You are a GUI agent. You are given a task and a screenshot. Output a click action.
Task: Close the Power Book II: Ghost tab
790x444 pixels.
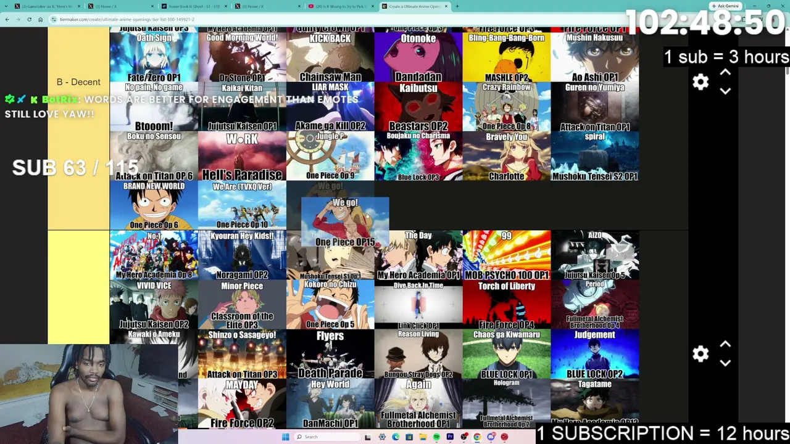click(226, 6)
